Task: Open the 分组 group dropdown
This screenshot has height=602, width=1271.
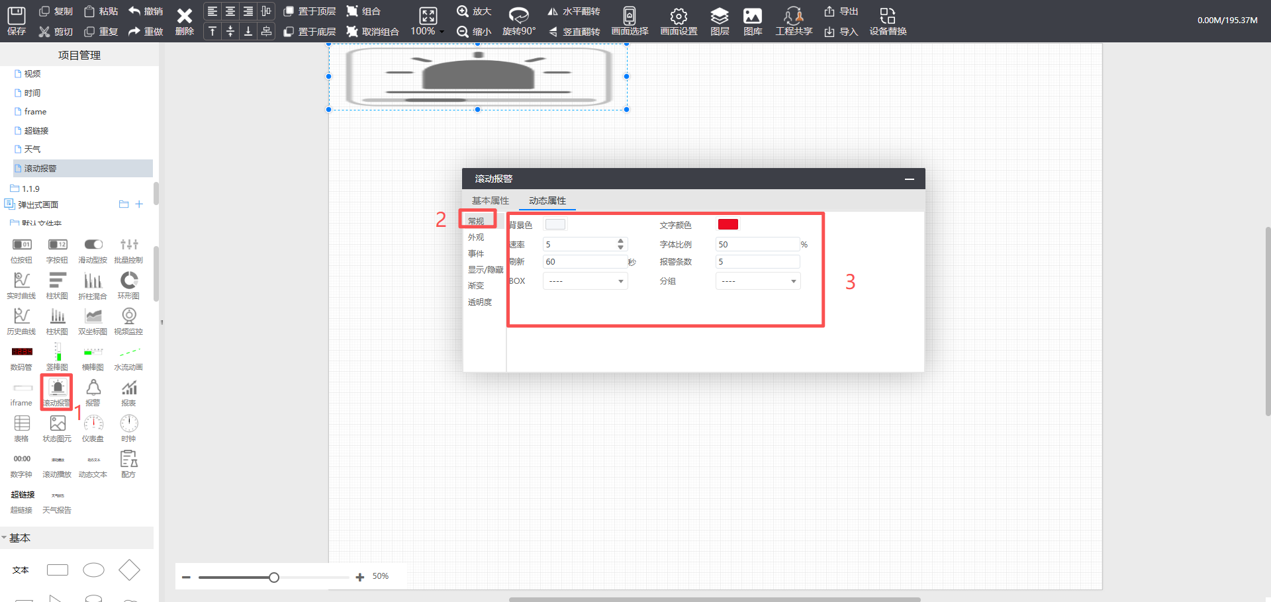Action: [757, 281]
